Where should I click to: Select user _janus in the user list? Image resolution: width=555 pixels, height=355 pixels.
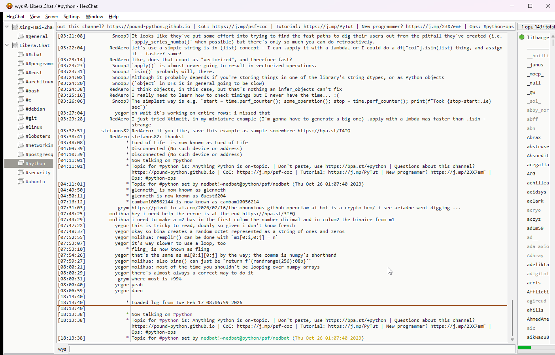[x=535, y=65]
